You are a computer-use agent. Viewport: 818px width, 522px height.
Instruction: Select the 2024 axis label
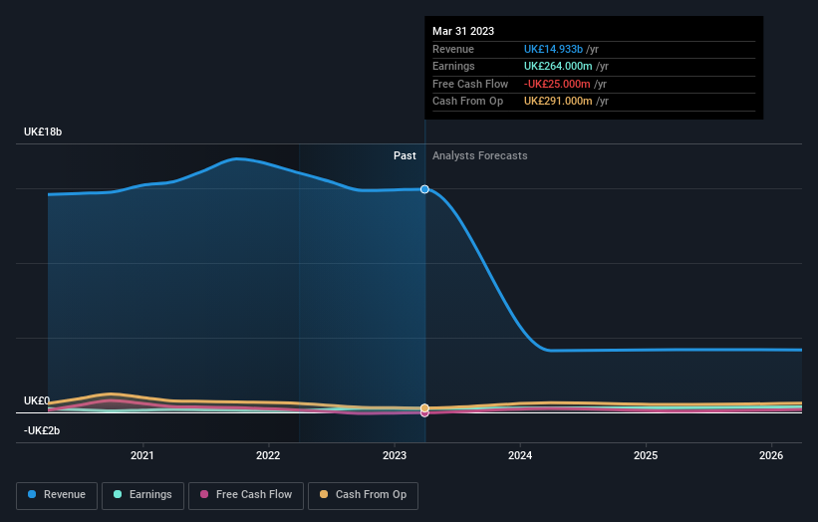click(520, 456)
